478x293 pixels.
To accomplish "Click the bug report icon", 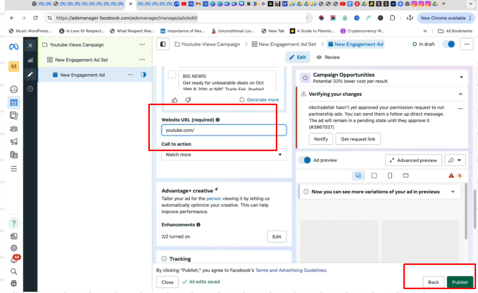I will coord(14,283).
